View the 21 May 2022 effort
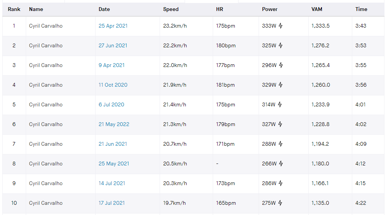 114,124
